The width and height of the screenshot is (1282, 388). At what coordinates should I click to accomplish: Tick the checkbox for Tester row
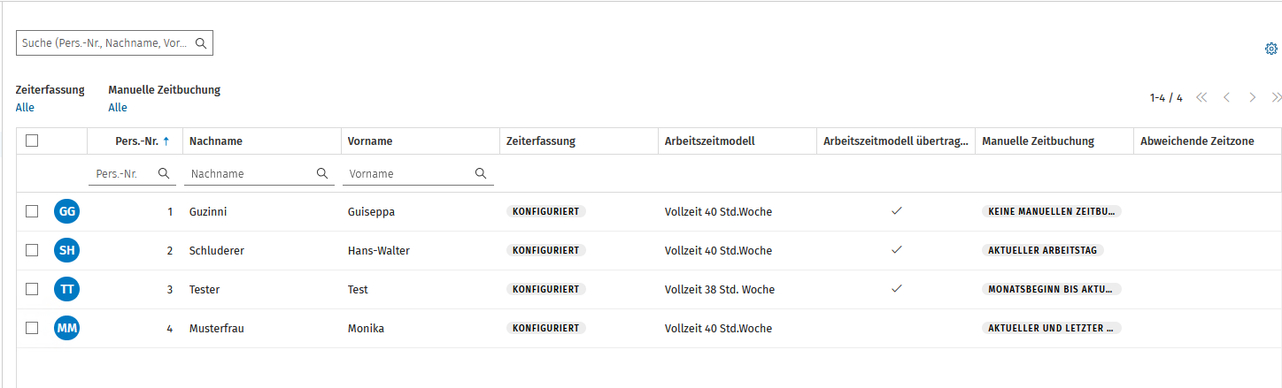pyautogui.click(x=32, y=289)
